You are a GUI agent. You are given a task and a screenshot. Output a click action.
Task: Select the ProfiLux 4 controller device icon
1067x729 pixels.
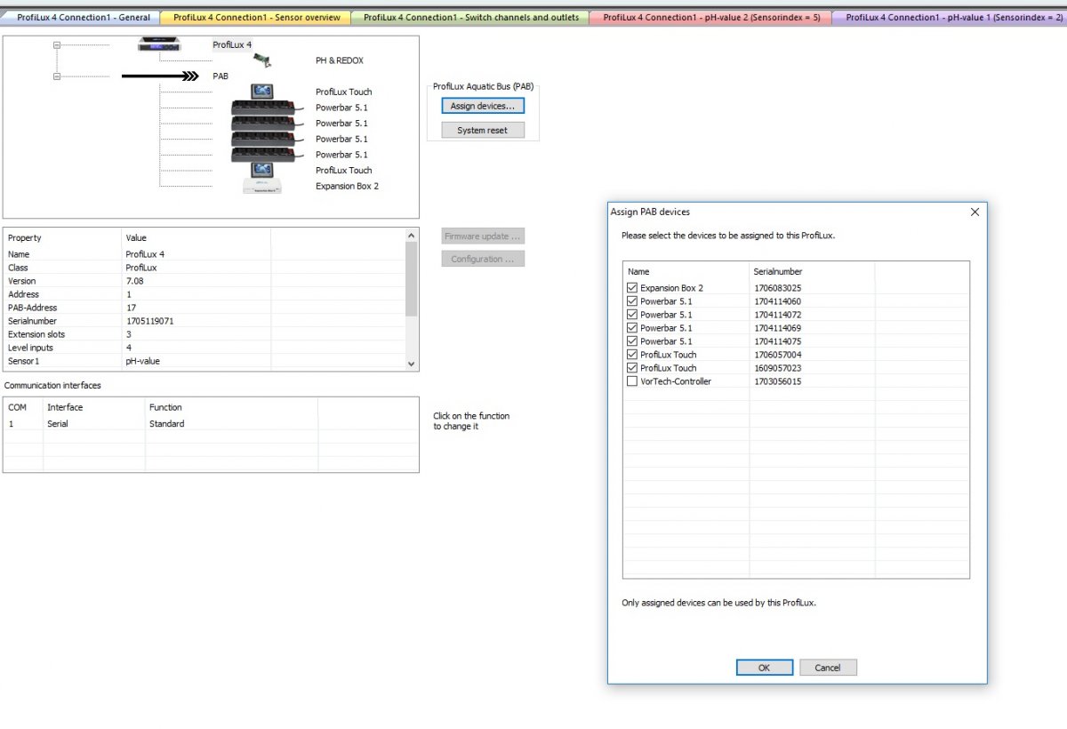coord(160,44)
